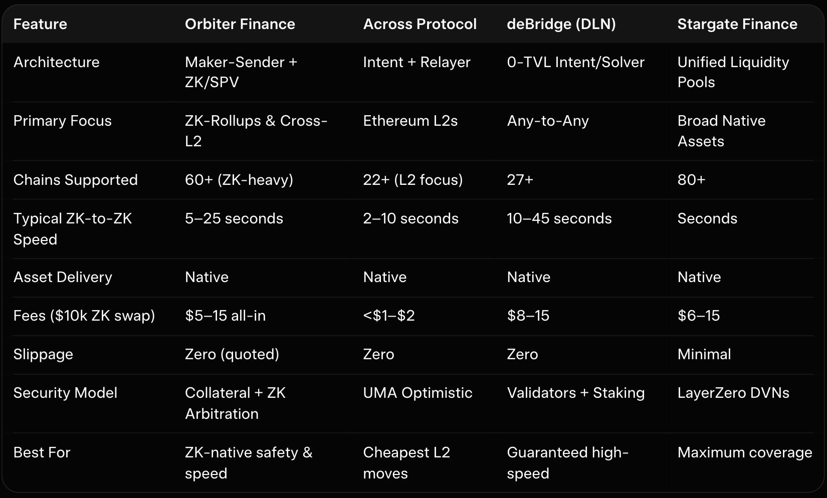Click the LayerZero DVNs cell
This screenshot has width=827, height=498.
click(x=733, y=393)
